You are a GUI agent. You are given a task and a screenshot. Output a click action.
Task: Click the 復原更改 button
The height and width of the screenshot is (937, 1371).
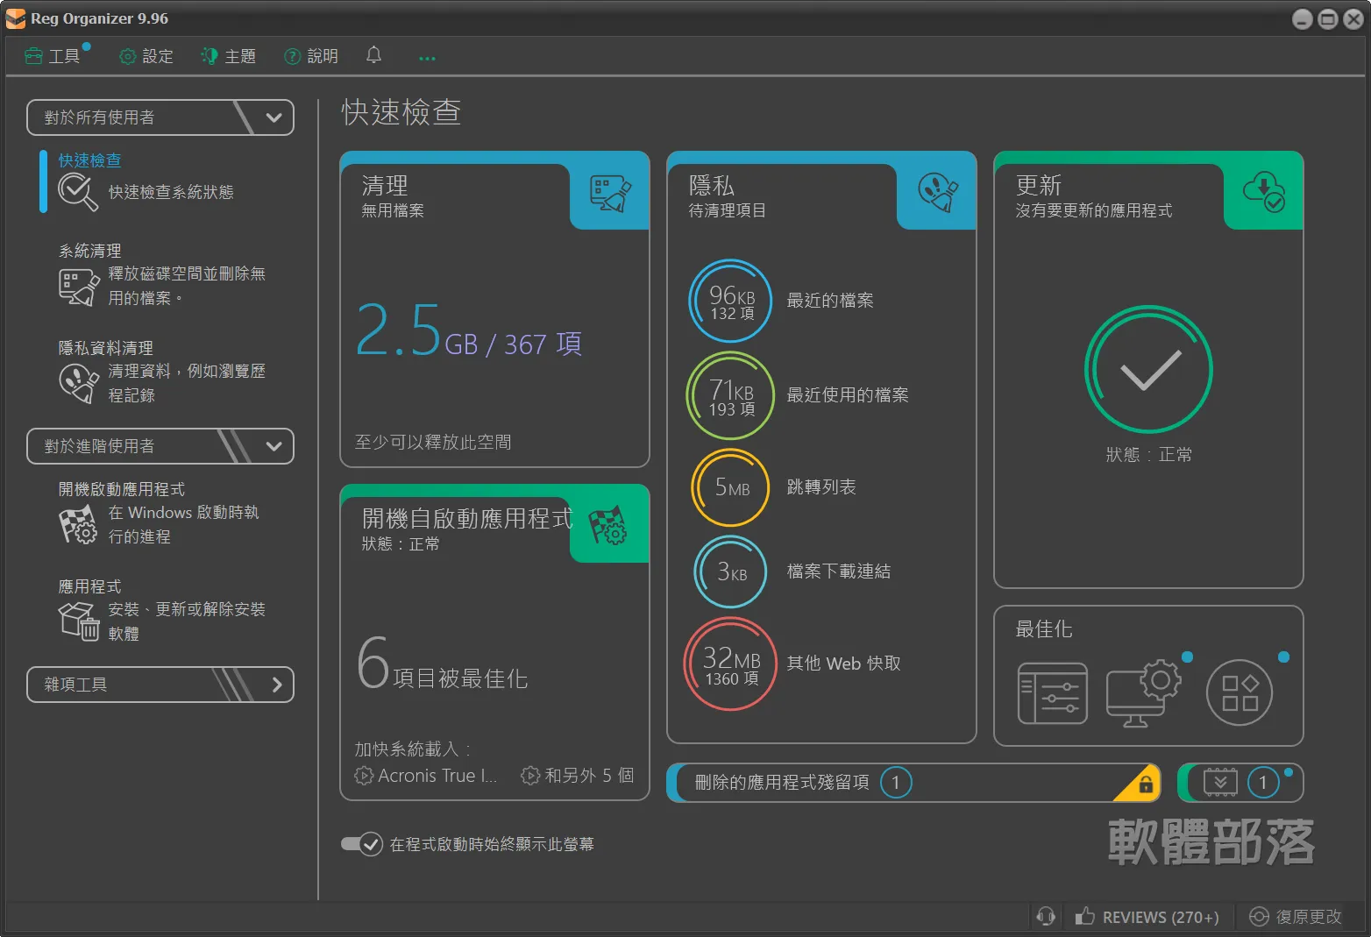point(1296,917)
